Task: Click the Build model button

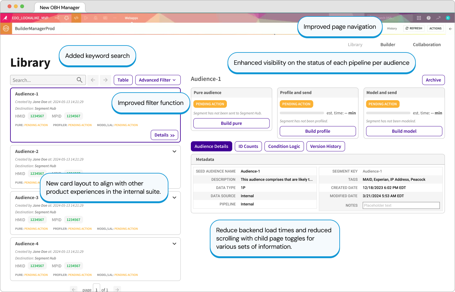Action: pos(404,131)
